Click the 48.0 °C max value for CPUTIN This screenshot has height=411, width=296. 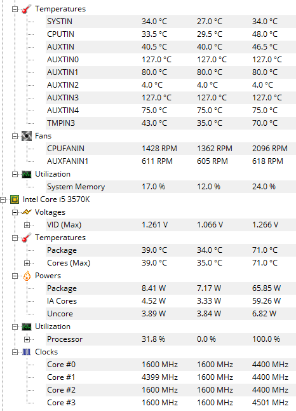(265, 34)
